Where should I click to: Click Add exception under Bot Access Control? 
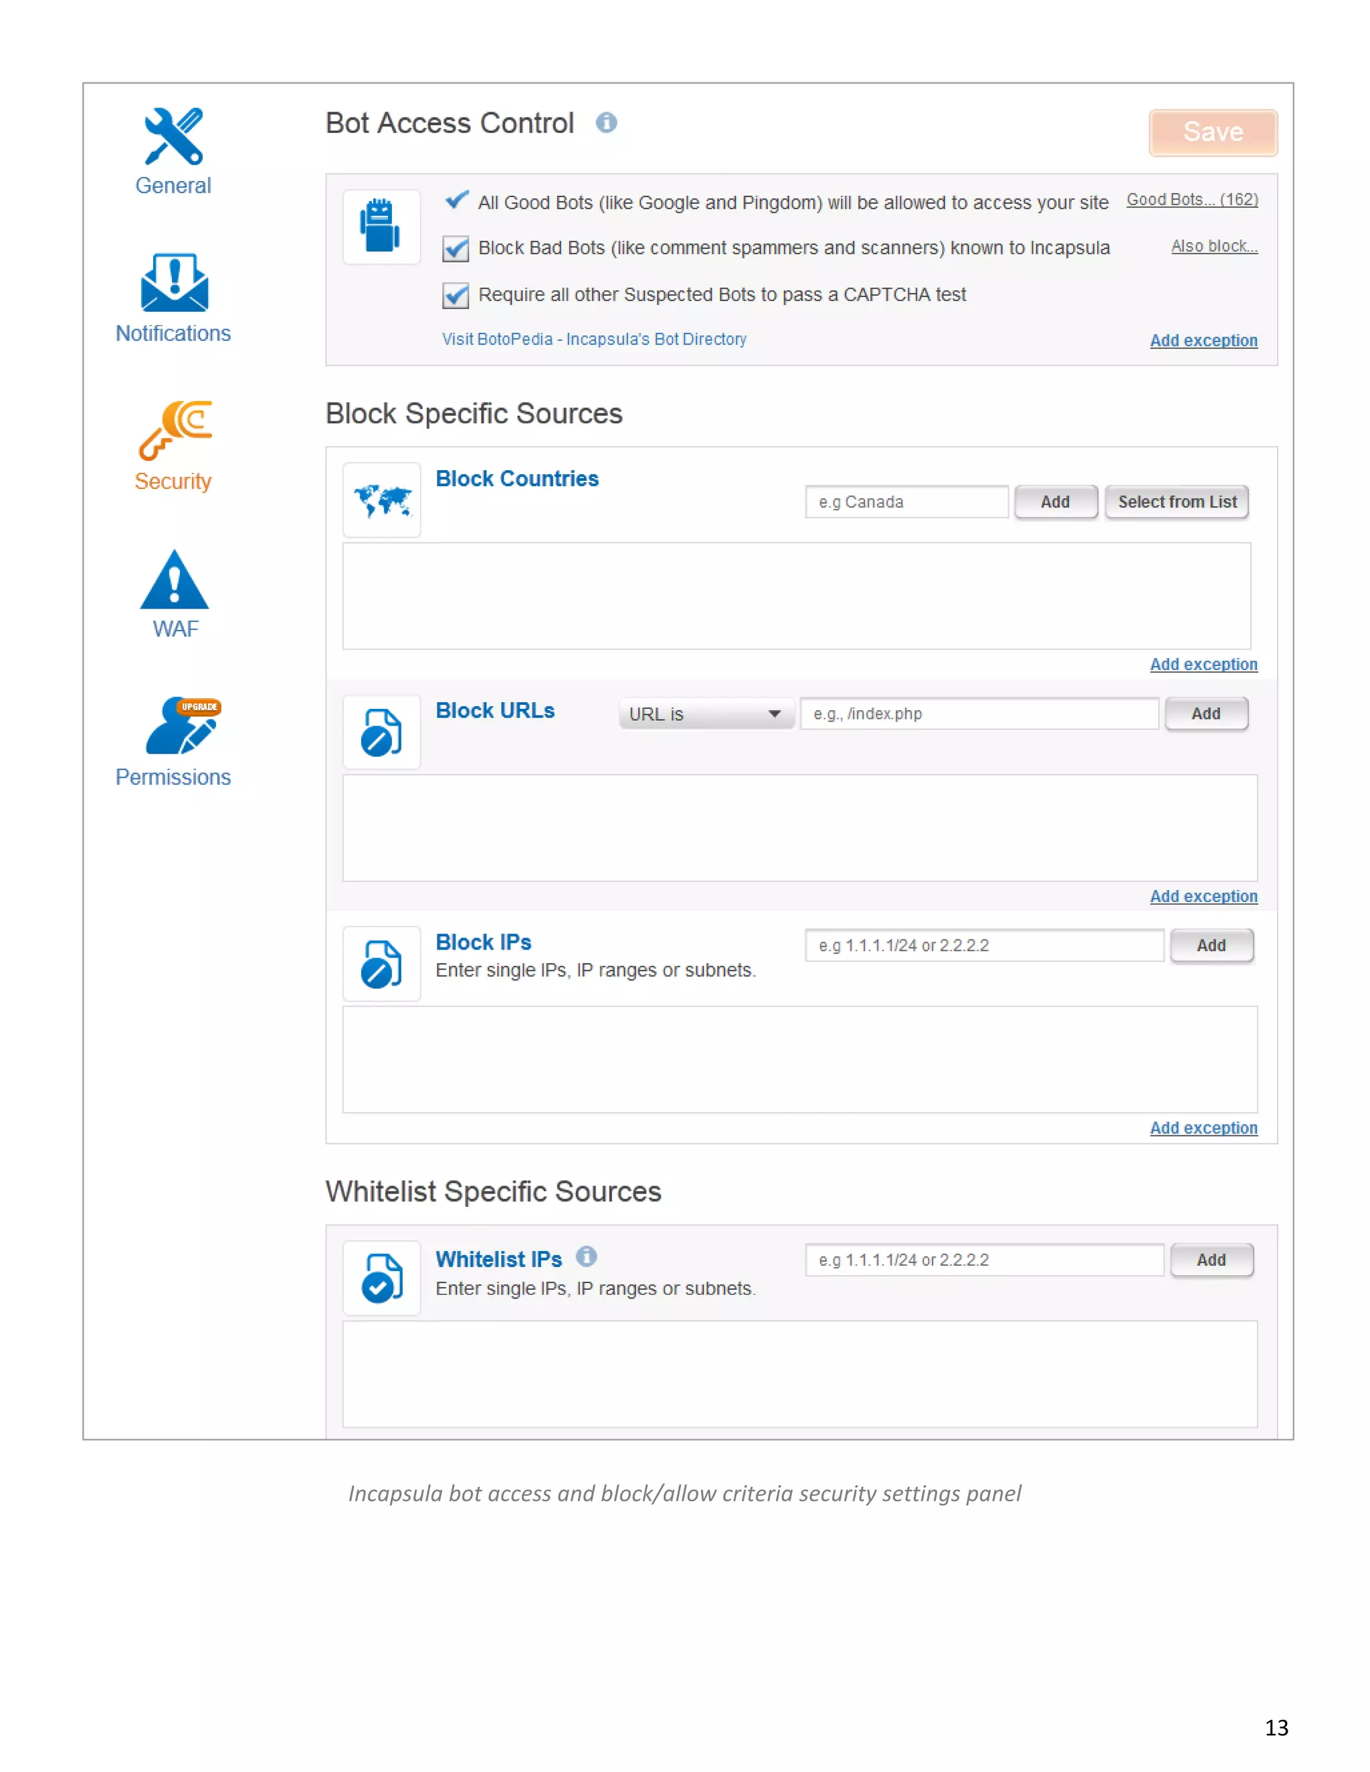tap(1203, 341)
